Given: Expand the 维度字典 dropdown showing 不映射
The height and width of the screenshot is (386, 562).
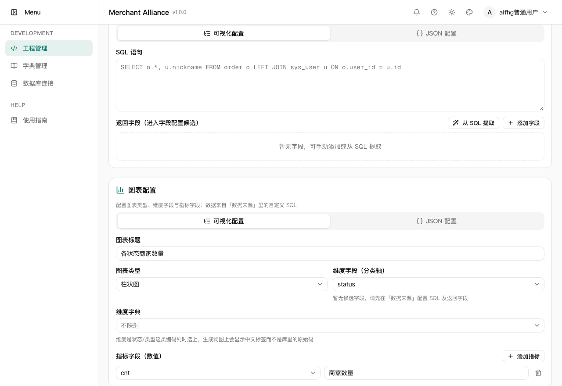Looking at the screenshot, I should 330,325.
